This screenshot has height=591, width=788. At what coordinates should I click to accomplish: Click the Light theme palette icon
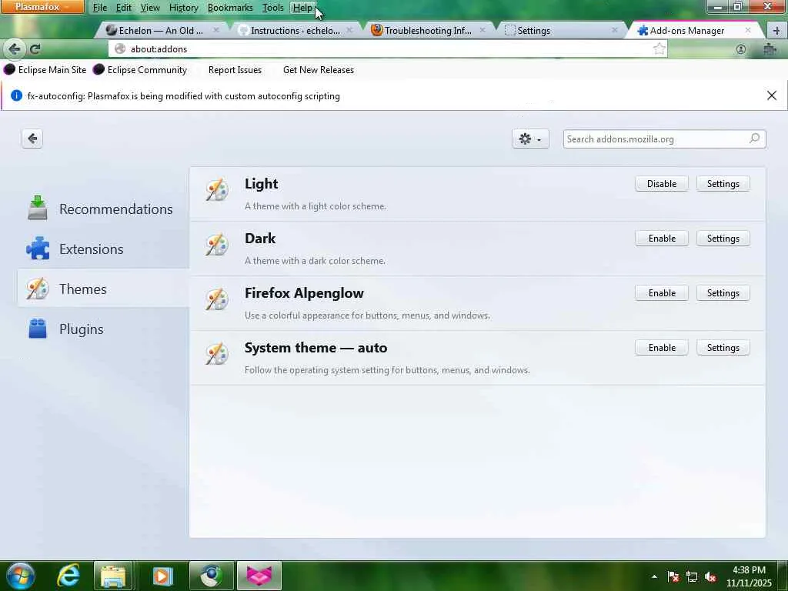pos(217,190)
